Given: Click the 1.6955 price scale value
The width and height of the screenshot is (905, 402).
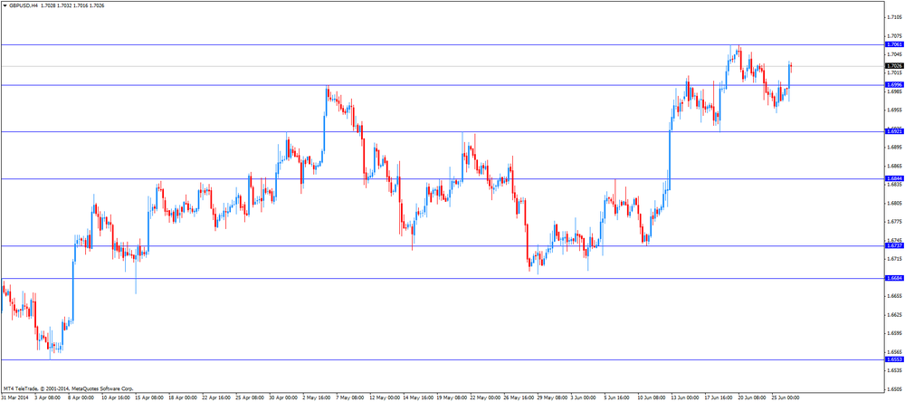Looking at the screenshot, I should tap(894, 110).
